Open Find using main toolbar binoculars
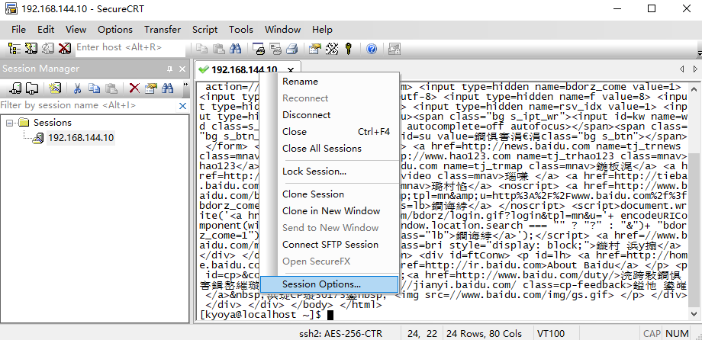702x340 pixels. (235, 48)
